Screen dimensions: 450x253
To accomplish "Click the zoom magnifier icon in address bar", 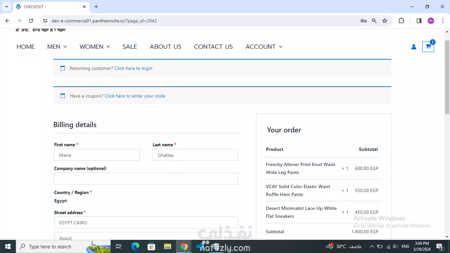I will [374, 21].
